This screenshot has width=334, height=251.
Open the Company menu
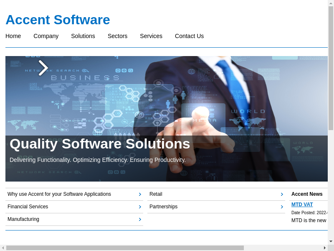[46, 36]
